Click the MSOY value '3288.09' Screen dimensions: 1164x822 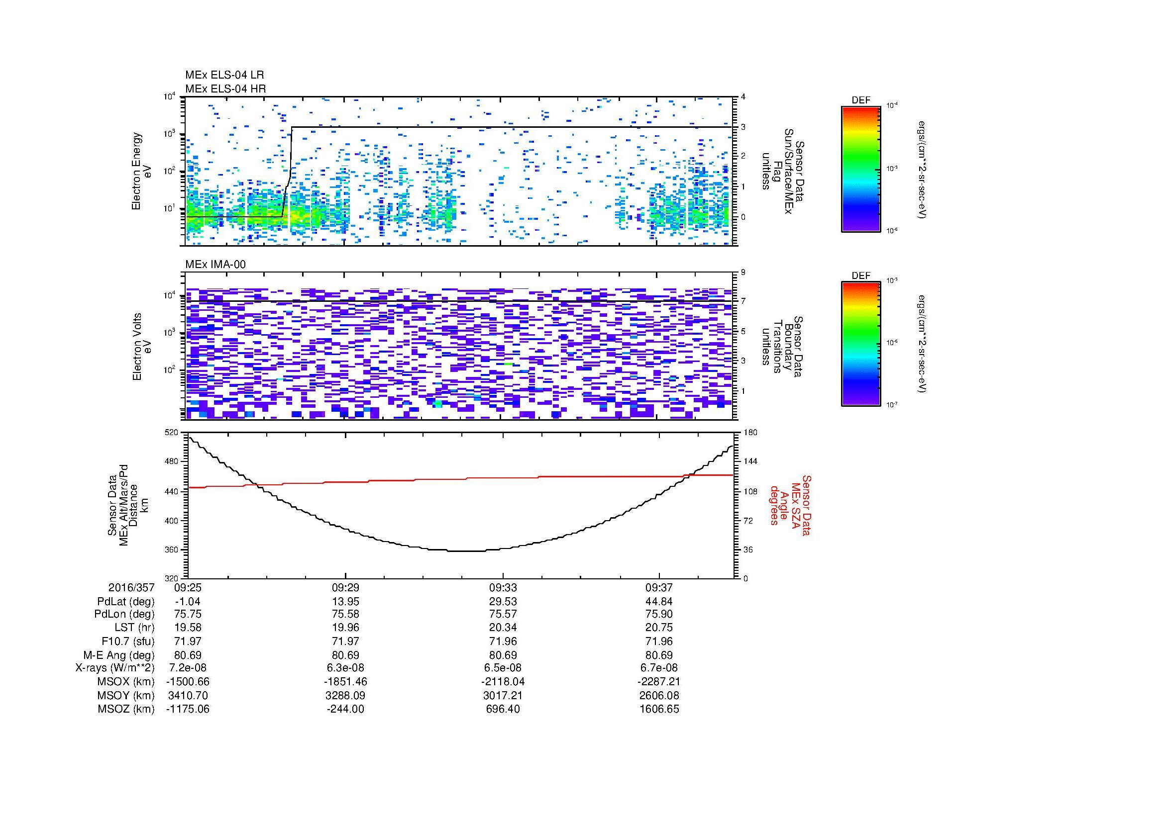pos(345,695)
